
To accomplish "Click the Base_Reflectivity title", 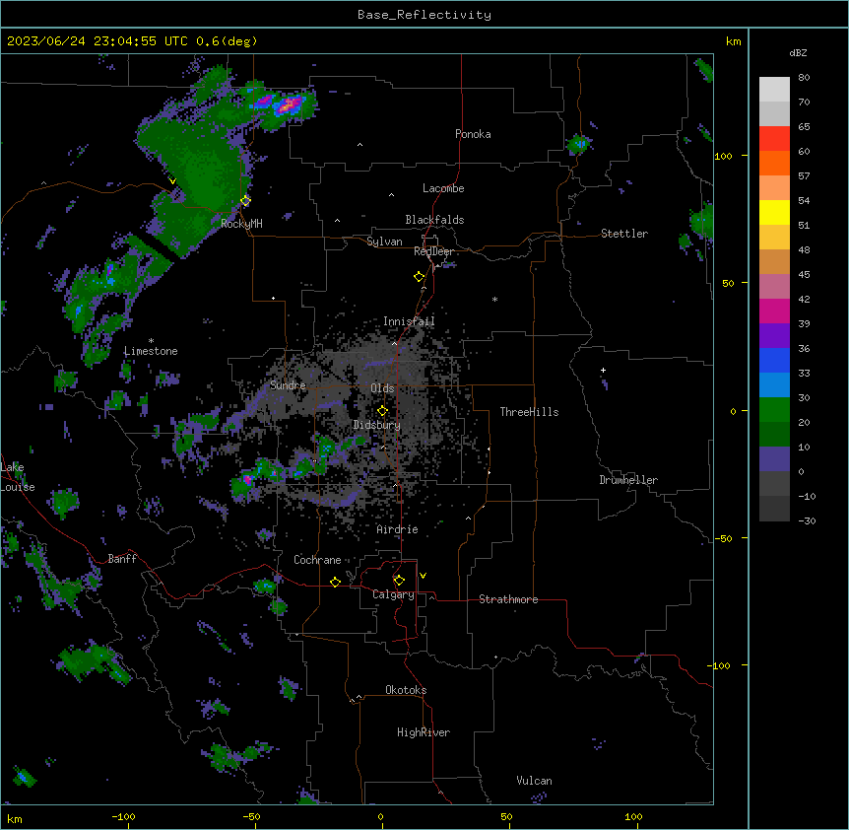I will point(424,15).
